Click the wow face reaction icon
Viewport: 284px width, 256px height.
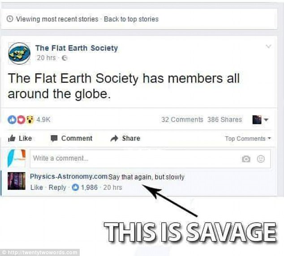[x=30, y=119]
